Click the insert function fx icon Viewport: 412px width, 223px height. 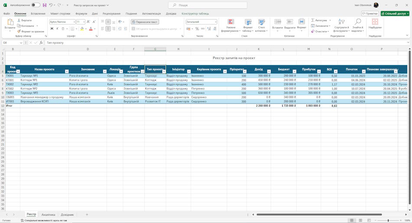[x=41, y=42]
